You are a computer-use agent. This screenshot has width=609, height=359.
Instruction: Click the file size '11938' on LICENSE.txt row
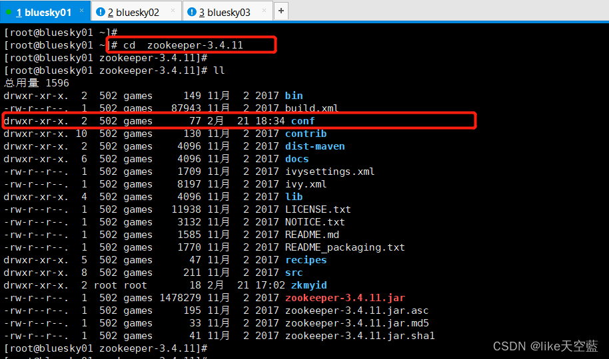[x=186, y=209]
